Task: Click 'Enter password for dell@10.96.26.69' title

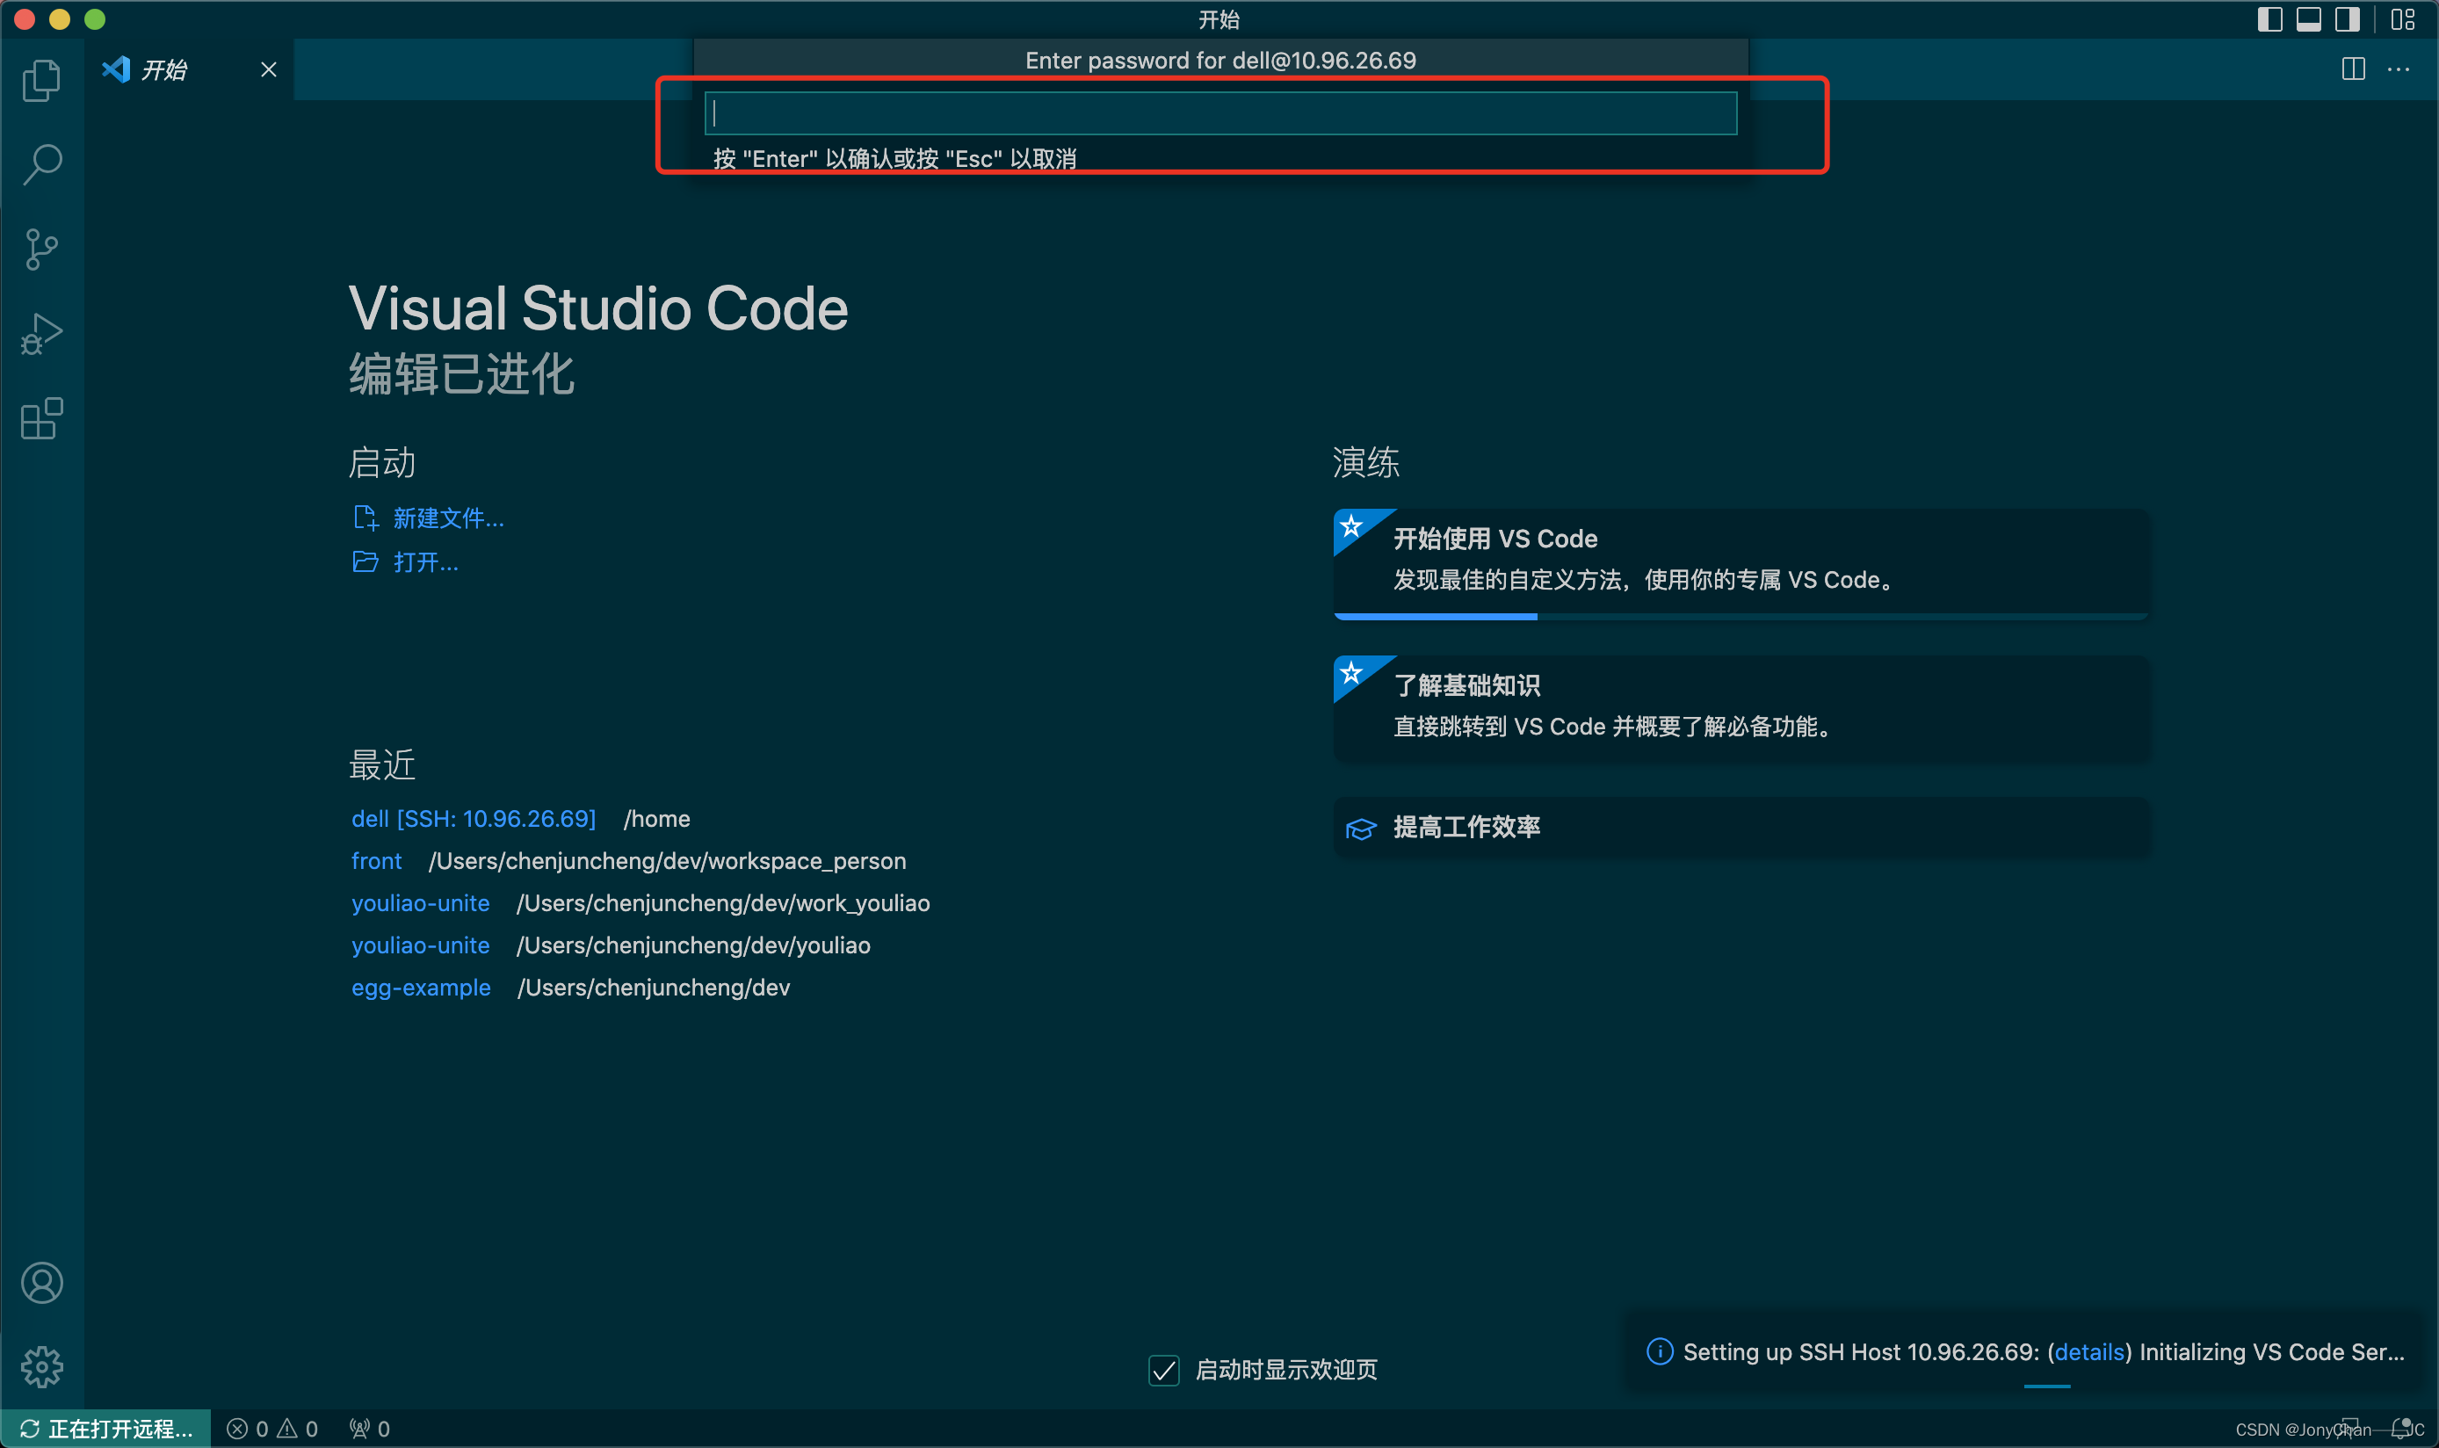Action: tap(1220, 61)
